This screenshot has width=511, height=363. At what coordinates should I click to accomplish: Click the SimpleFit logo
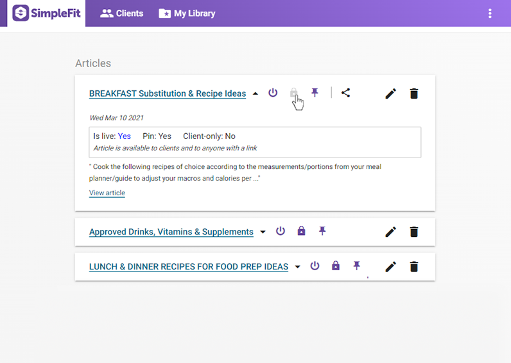pyautogui.click(x=48, y=13)
